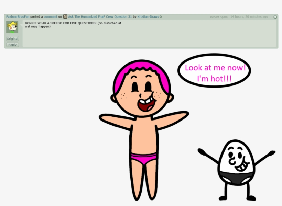This screenshot has height=206, width=282.
Task: Click the deviation icon before the title
Action: tap(65, 17)
